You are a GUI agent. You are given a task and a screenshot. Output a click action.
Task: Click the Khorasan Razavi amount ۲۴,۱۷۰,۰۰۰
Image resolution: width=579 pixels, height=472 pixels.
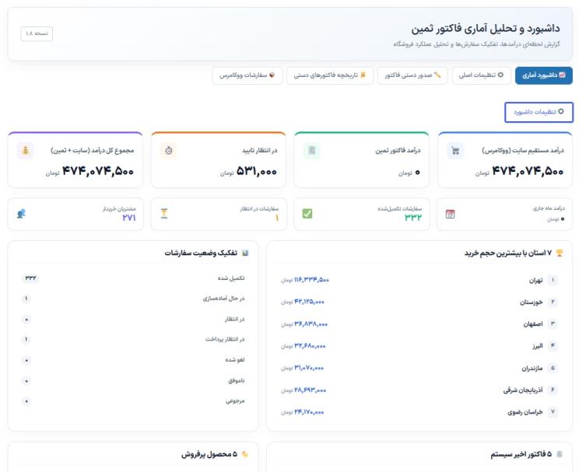pyautogui.click(x=309, y=412)
